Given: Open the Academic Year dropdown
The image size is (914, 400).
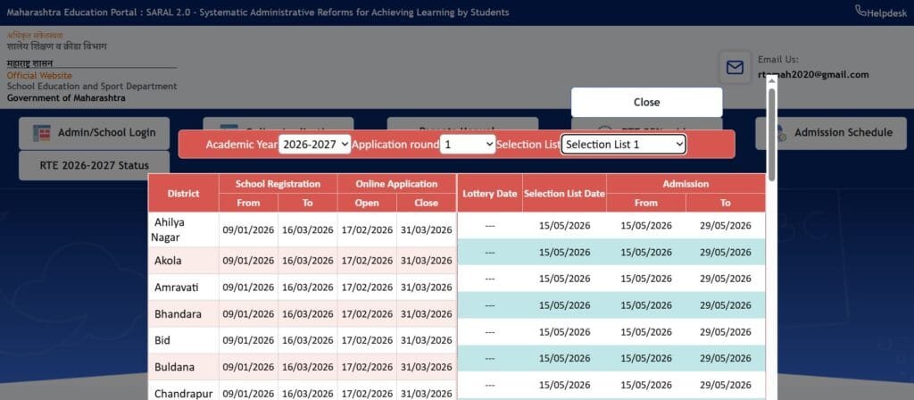Looking at the screenshot, I should point(315,144).
